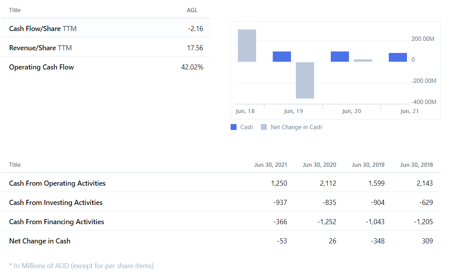Viewport: 451px width, 276px height.
Task: Click the Title header in the top table
Action: 15,10
